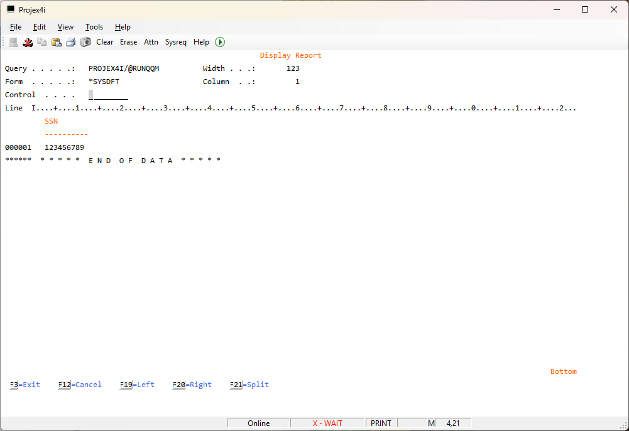Click the camera screen capture icon
Viewport: 629px width, 431px height.
85,42
